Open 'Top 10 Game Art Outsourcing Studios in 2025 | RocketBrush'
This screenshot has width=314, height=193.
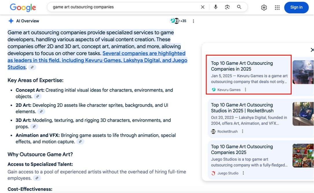click(x=242, y=108)
